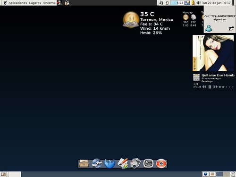Skip to the next track
The height and width of the screenshot is (177, 236).
pyautogui.click(x=215, y=87)
